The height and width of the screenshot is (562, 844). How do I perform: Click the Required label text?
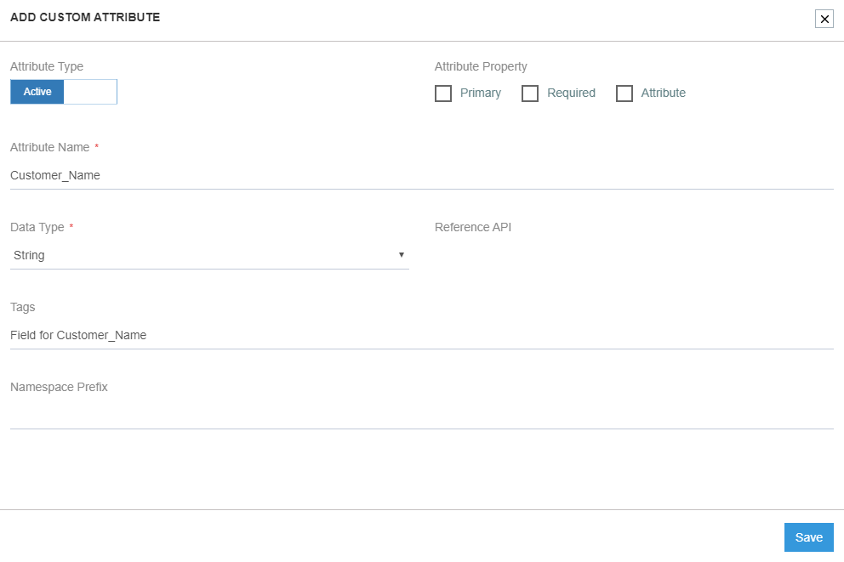point(571,93)
